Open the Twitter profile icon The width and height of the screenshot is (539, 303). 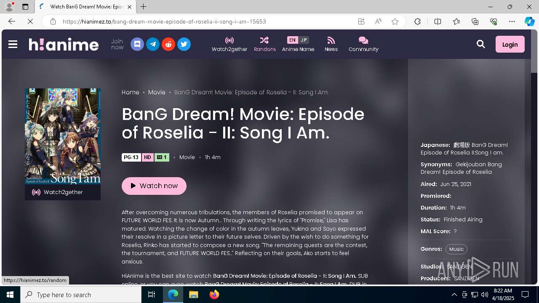tap(184, 44)
